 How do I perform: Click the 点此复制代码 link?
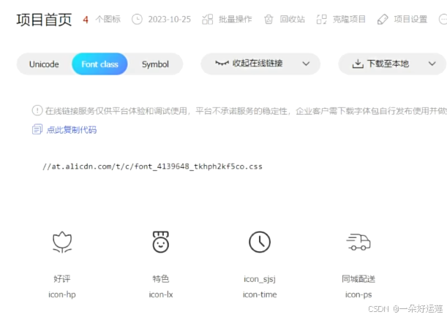[72, 130]
